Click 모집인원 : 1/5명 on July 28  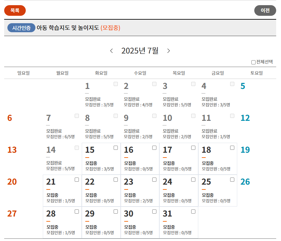click(61, 233)
